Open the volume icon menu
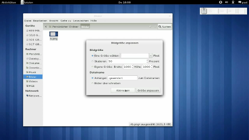 [x=227, y=2]
